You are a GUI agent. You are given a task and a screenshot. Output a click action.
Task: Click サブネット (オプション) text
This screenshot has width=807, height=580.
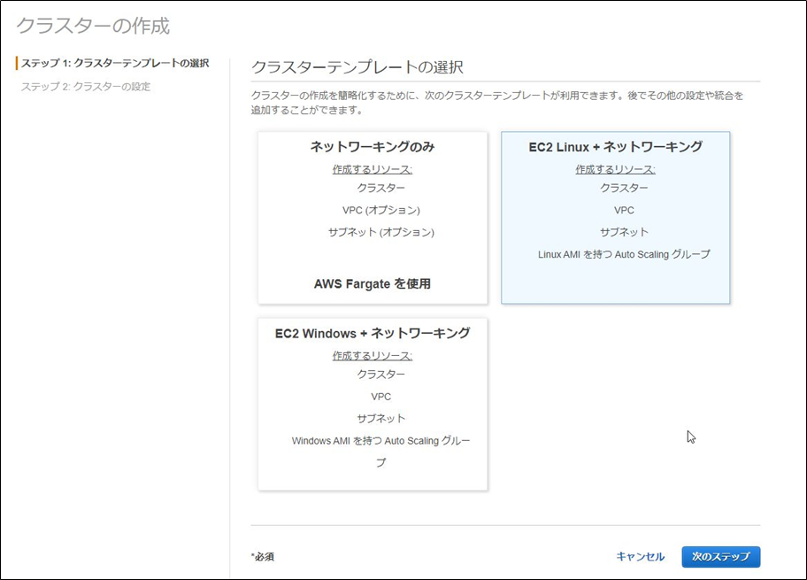[381, 232]
